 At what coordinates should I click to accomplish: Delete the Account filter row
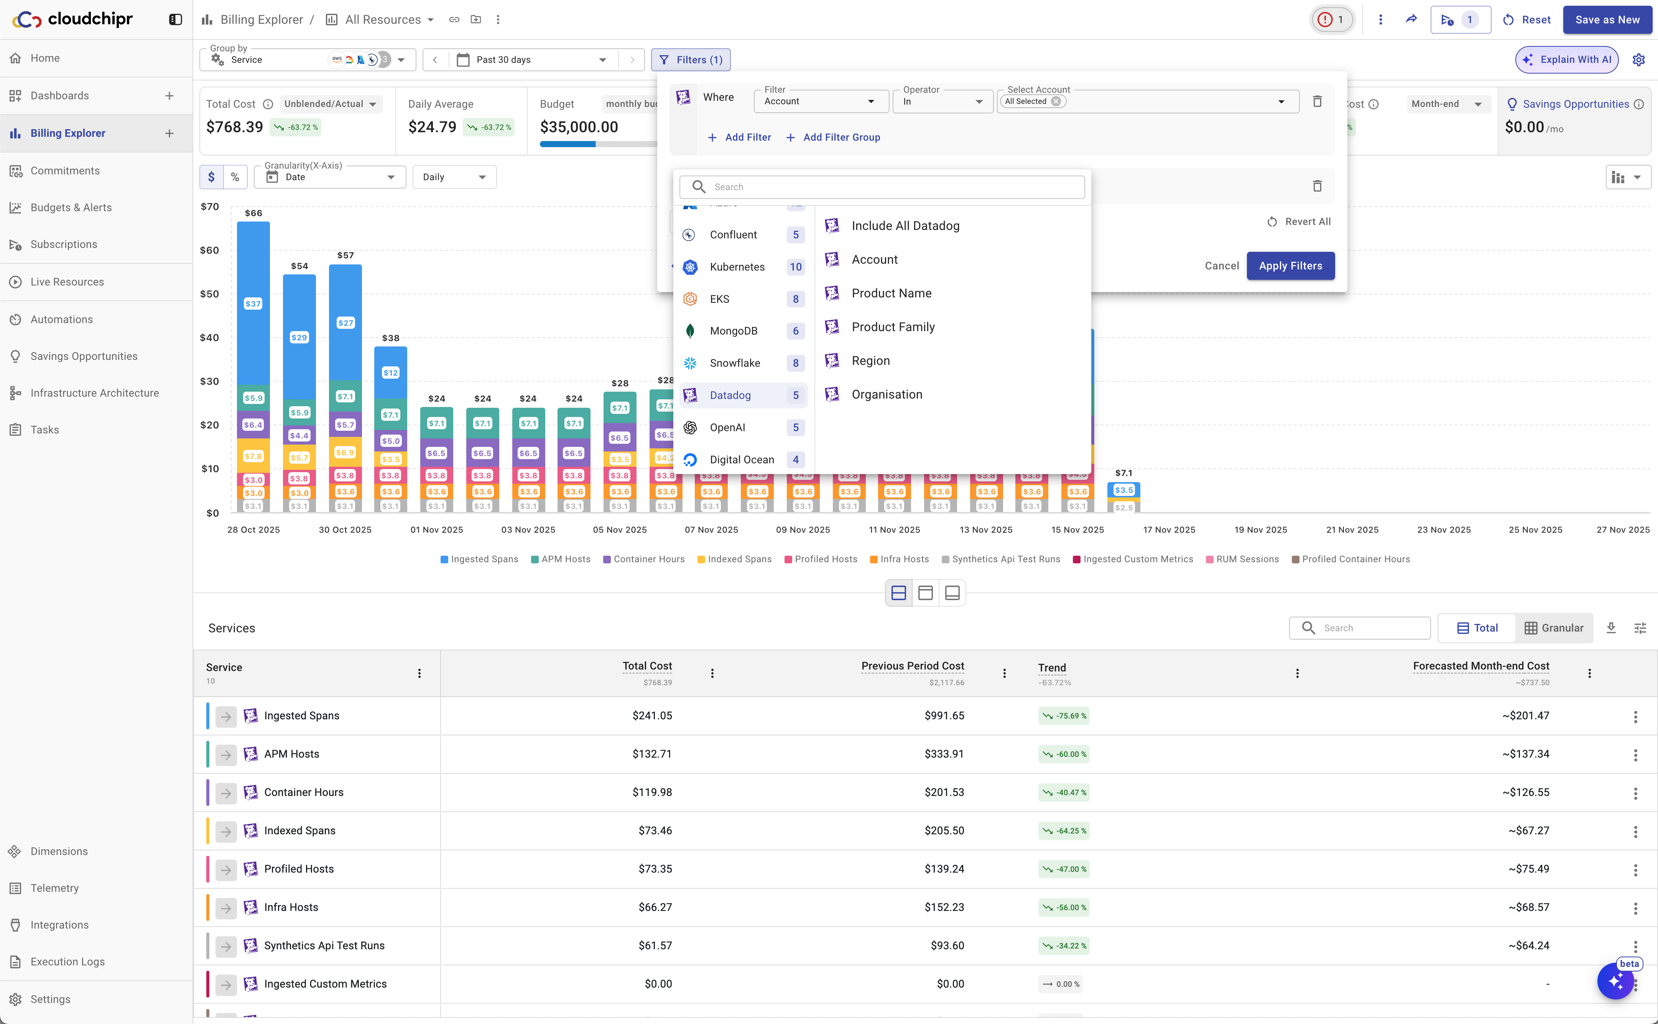click(1316, 102)
